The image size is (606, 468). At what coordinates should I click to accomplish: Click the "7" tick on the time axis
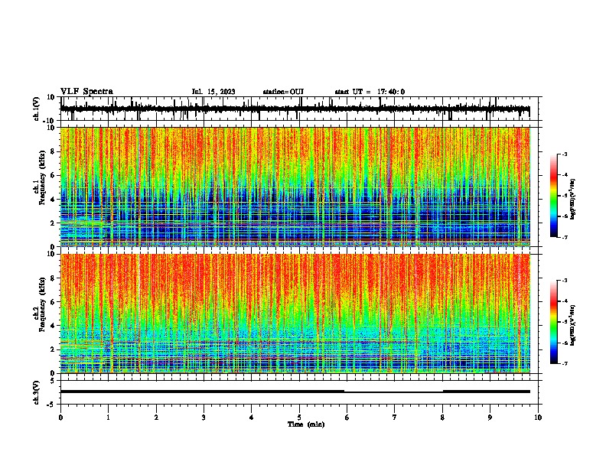(x=395, y=418)
